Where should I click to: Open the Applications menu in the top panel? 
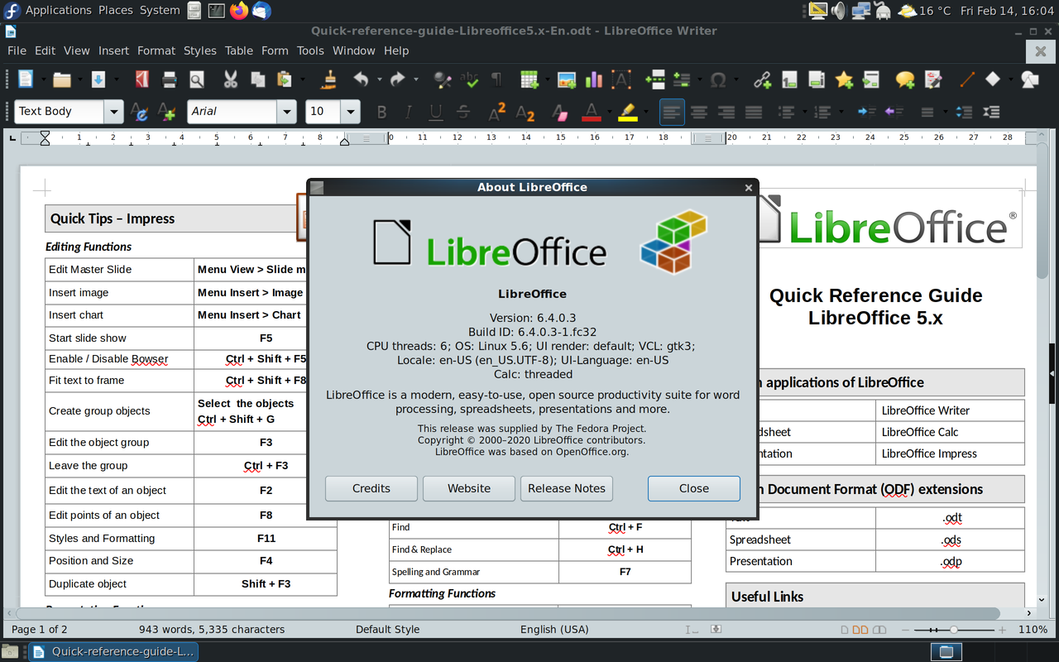point(58,11)
